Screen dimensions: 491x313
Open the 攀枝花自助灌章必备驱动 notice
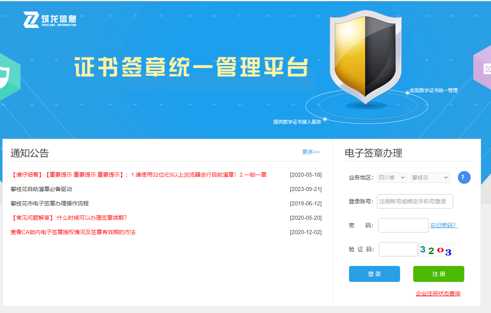(x=41, y=189)
